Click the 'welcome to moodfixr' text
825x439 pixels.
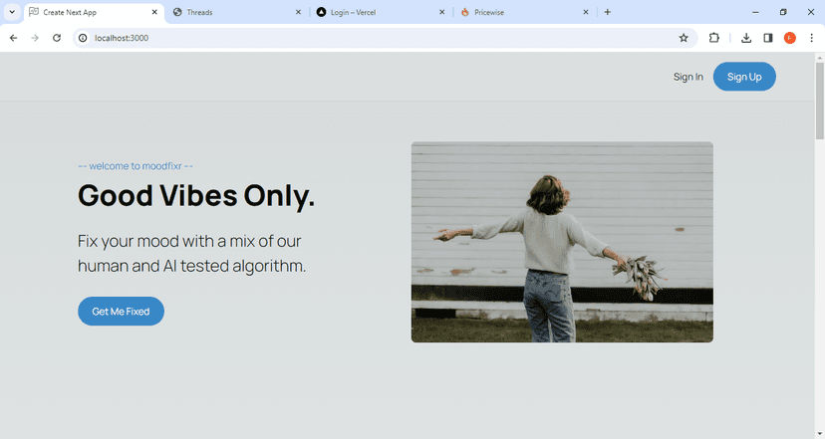click(136, 166)
